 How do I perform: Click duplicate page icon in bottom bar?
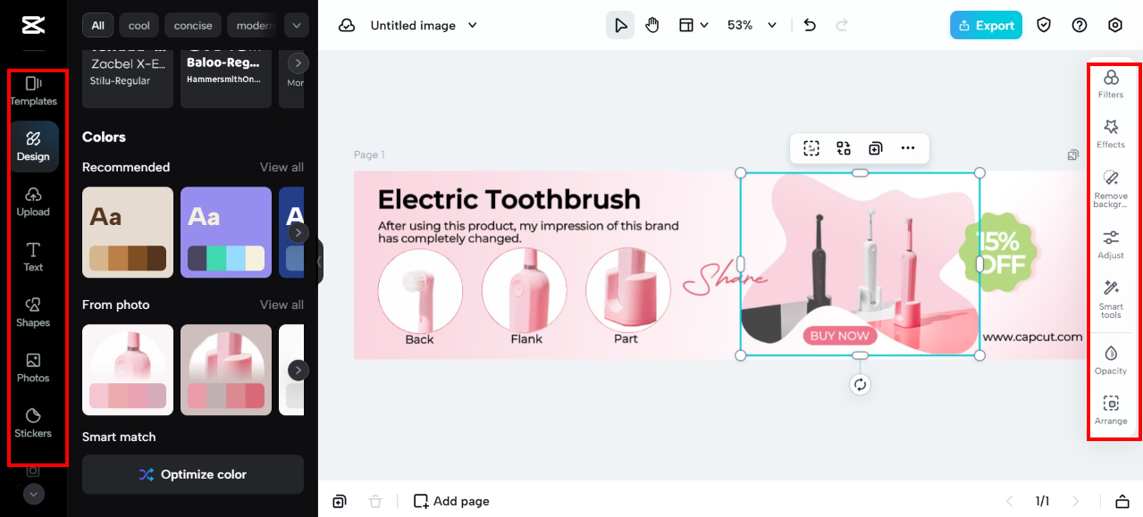340,501
